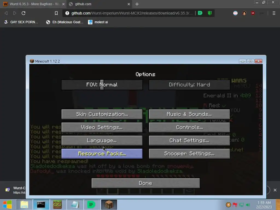280x210 pixels.
Task: Open Spotify from taskbar
Action: click(x=91, y=205)
